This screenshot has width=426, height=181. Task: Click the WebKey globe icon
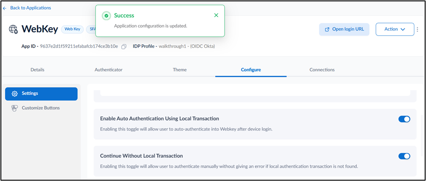coord(14,29)
